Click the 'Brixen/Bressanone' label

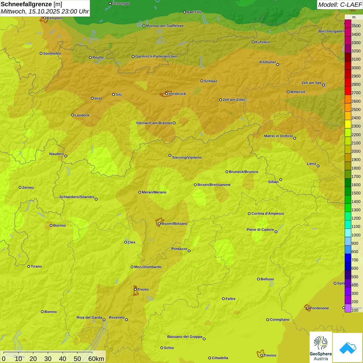click(x=214, y=185)
